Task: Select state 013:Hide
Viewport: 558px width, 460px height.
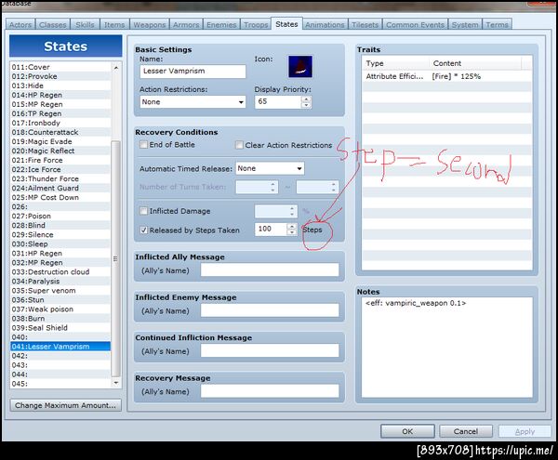Action: click(60, 85)
